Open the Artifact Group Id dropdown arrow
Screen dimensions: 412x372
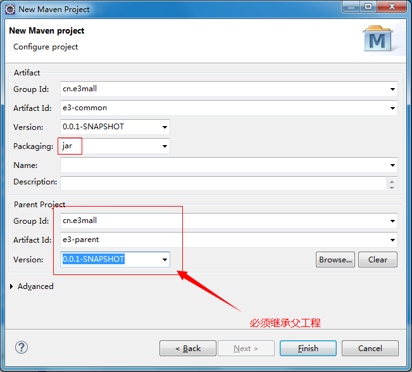pos(392,89)
